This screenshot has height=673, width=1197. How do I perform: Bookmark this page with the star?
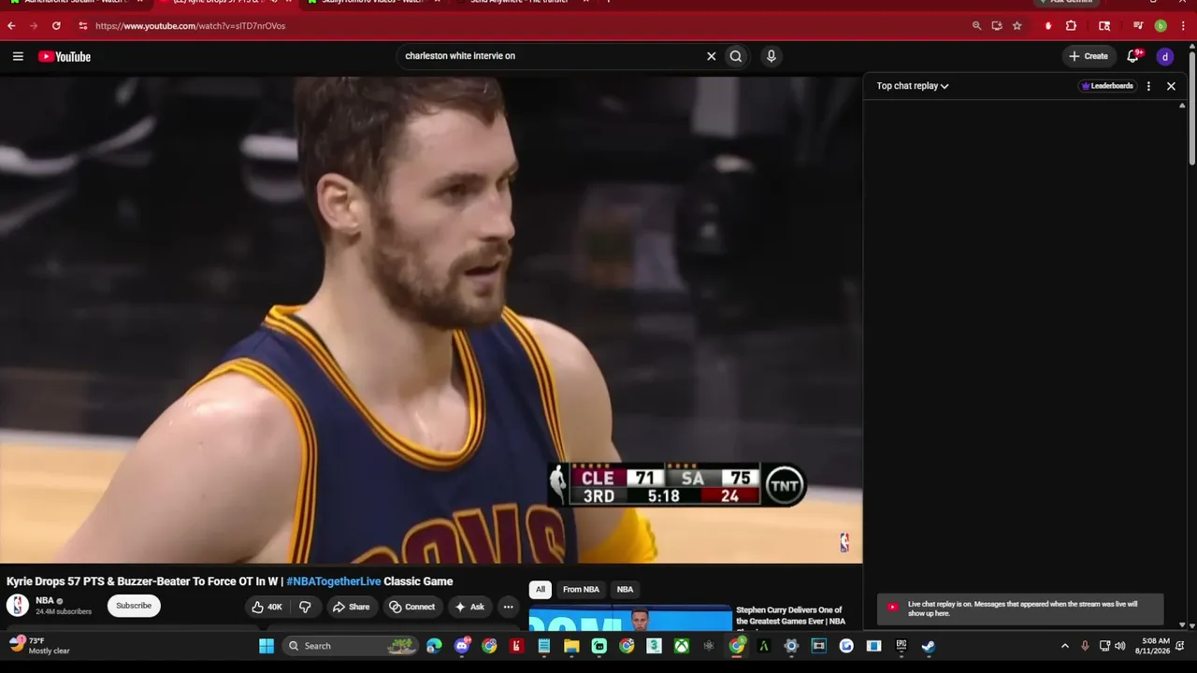click(1017, 26)
